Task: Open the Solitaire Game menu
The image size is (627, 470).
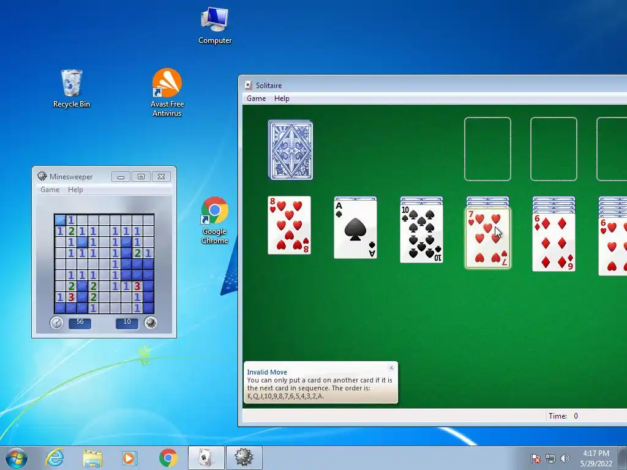Action: tap(257, 99)
